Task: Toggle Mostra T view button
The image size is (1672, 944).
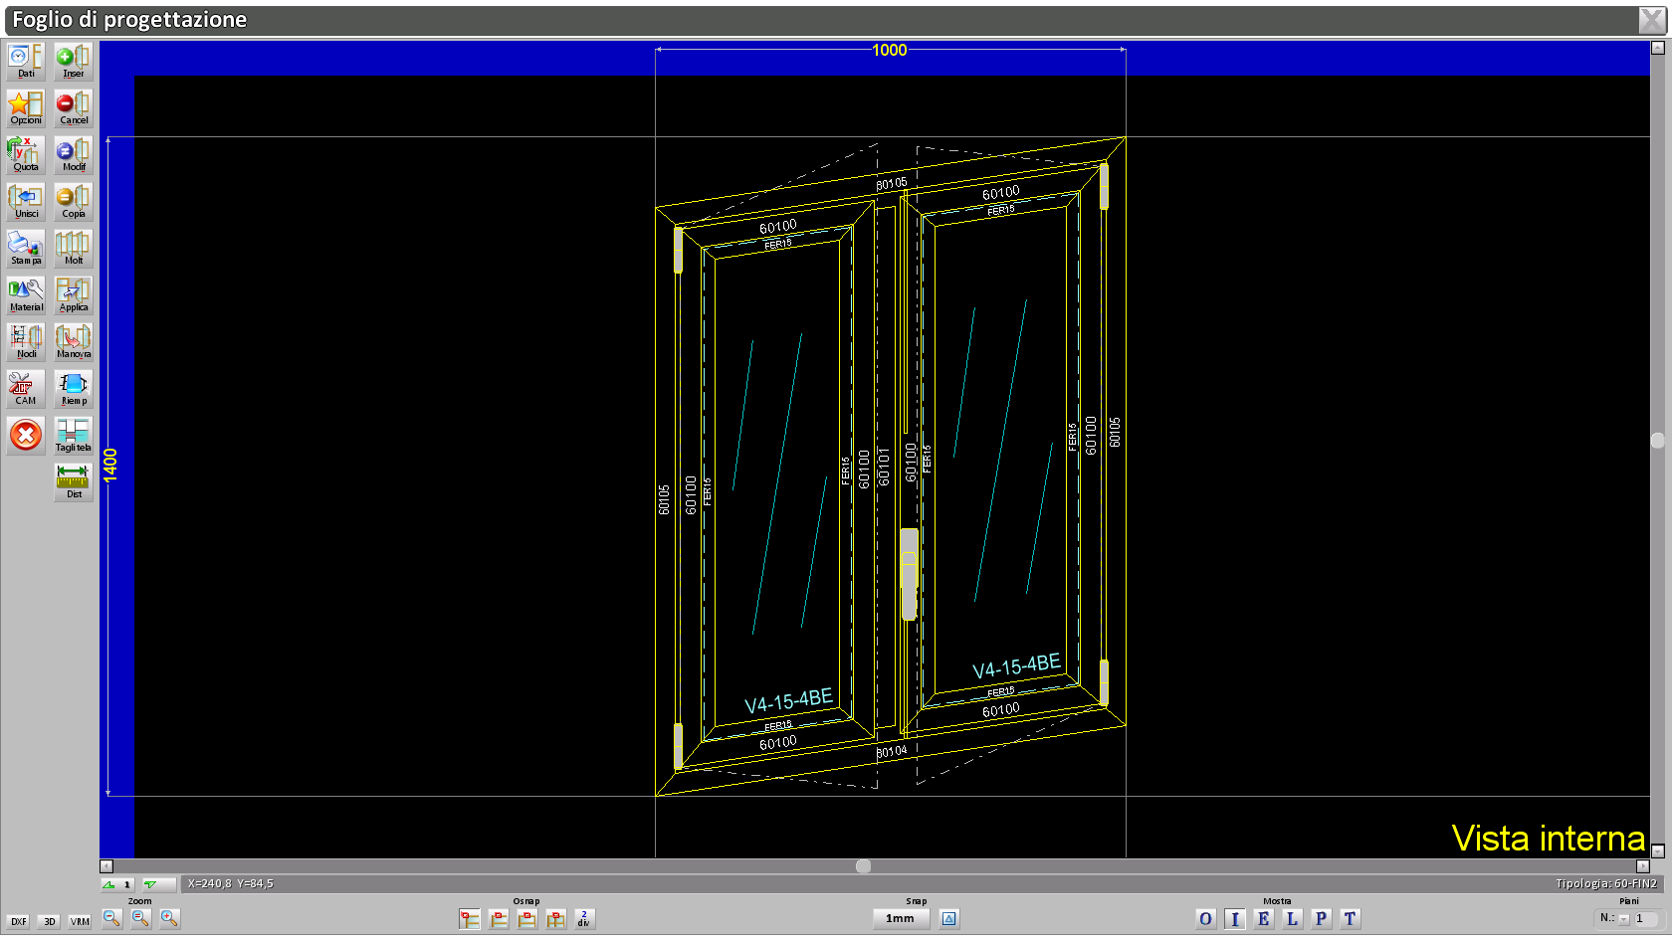Action: [1350, 919]
